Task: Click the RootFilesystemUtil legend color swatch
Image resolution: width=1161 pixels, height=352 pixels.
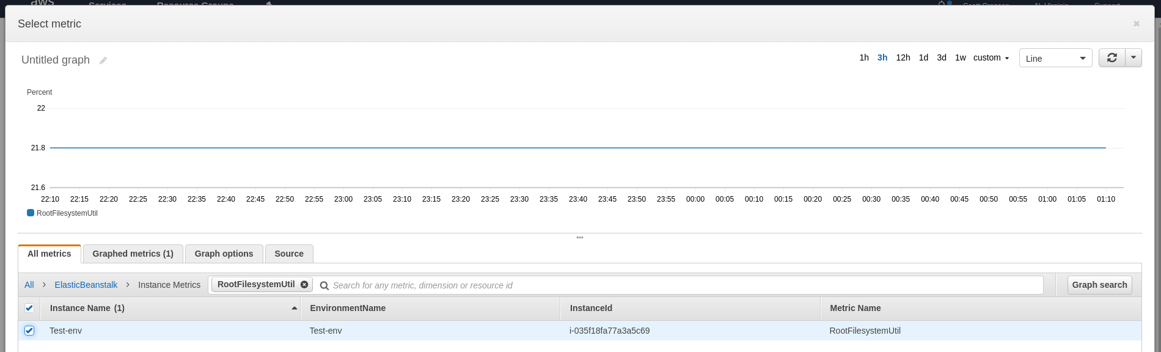Action: coord(31,213)
